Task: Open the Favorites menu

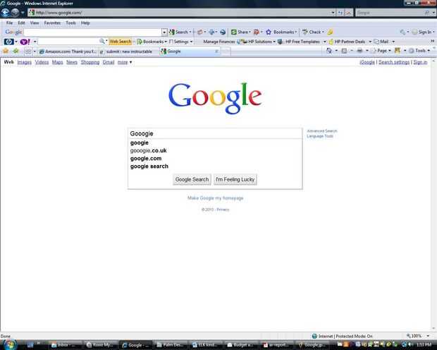Action: point(52,23)
